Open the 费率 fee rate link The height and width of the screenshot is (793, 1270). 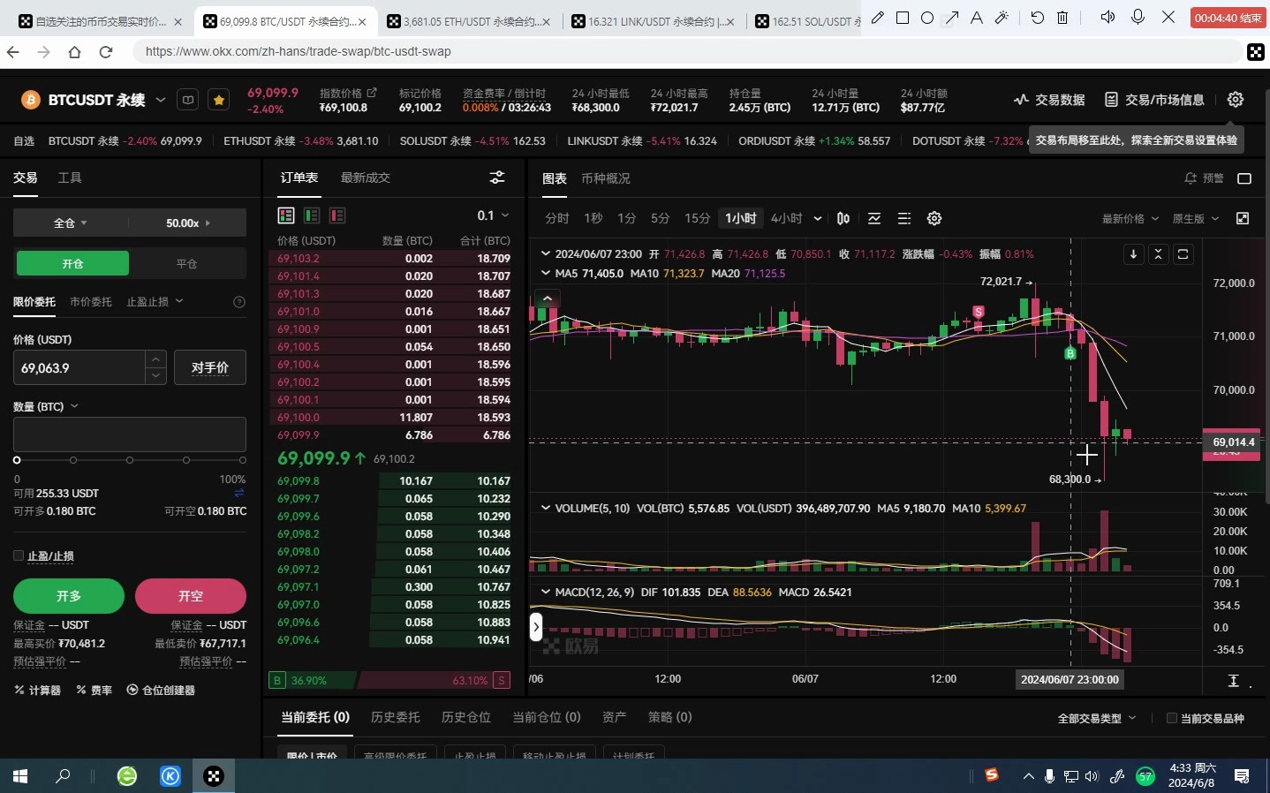tap(94, 690)
